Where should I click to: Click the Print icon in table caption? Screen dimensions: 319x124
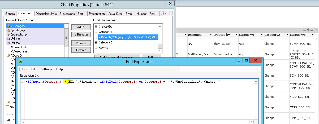304,30
